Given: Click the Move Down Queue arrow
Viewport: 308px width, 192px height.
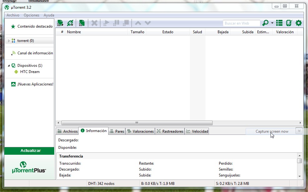Looking at the screenshot, I should 148,23.
